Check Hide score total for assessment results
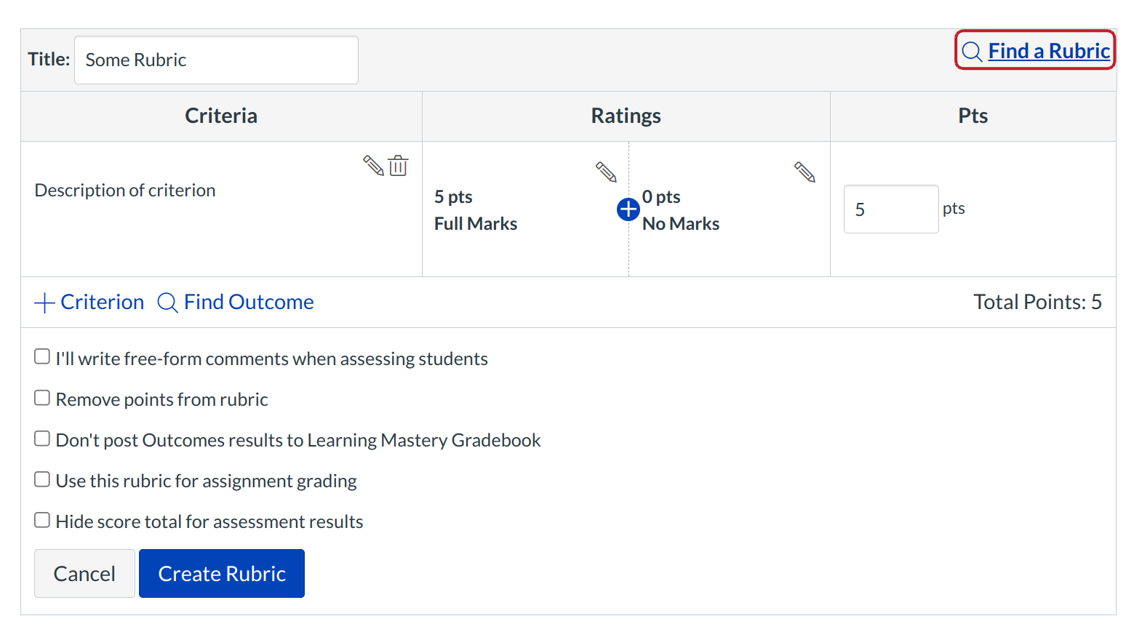Image resolution: width=1126 pixels, height=640 pixels. click(x=42, y=520)
